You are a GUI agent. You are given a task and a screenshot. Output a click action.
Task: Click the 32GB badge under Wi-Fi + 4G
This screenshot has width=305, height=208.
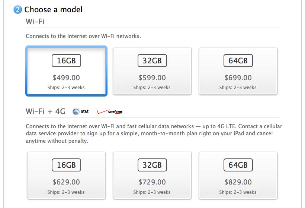(152, 165)
